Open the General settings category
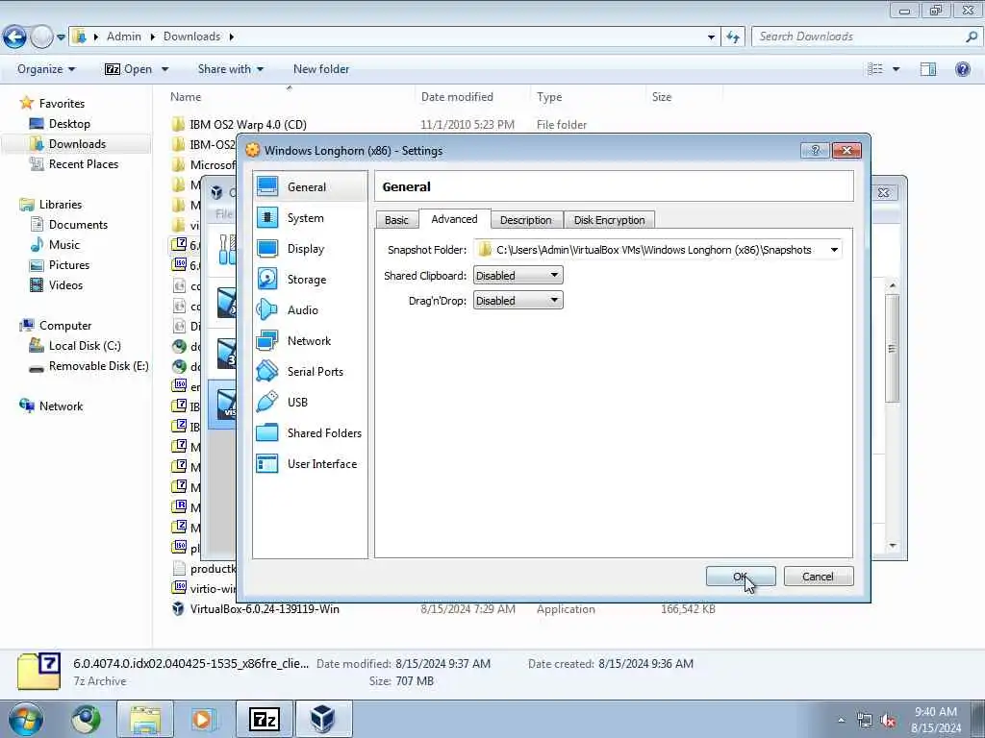Viewport: 985px width, 738px height. 310,187
